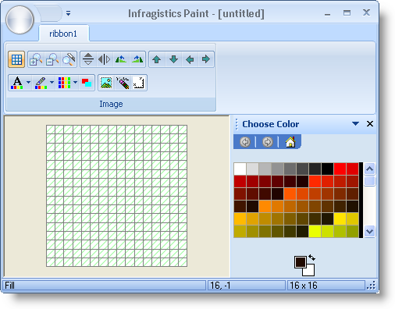Open the Choose Color panel options arrow
Viewport: 395px width, 309px height.
(x=355, y=124)
